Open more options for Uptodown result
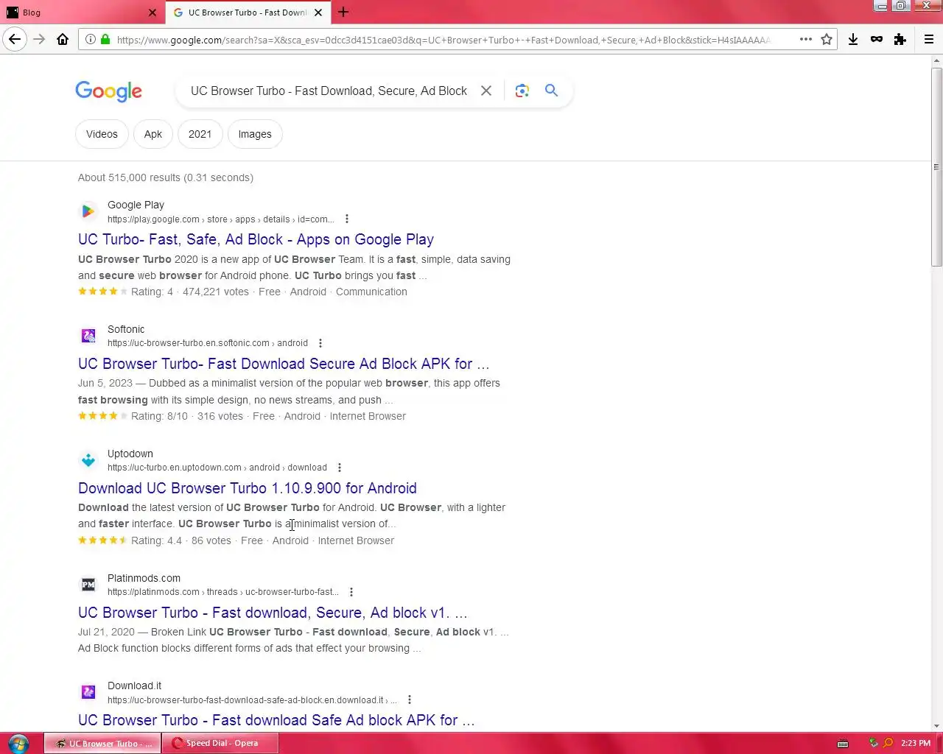 pos(340,468)
